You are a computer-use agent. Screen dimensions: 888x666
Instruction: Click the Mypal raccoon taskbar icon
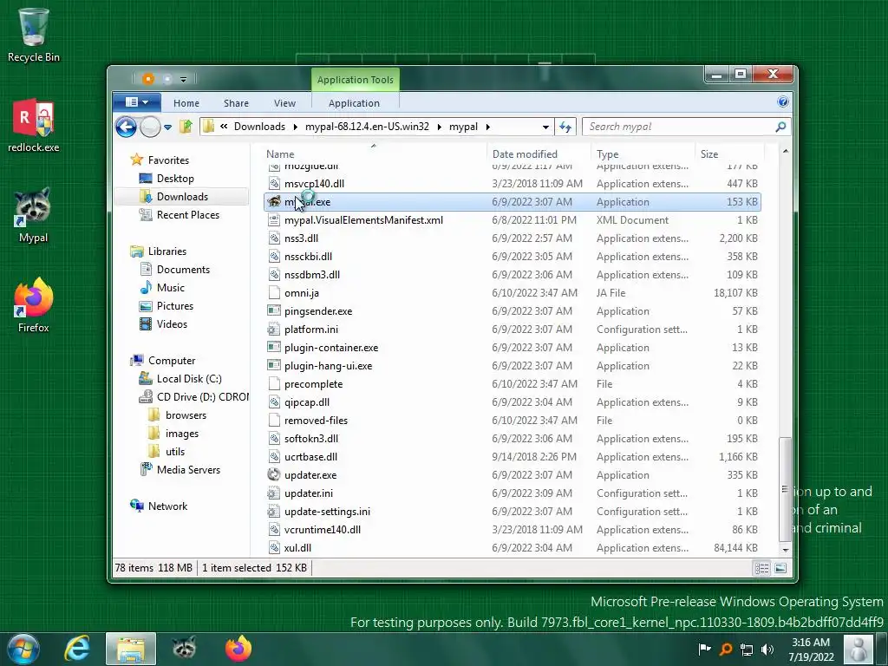coord(184,649)
